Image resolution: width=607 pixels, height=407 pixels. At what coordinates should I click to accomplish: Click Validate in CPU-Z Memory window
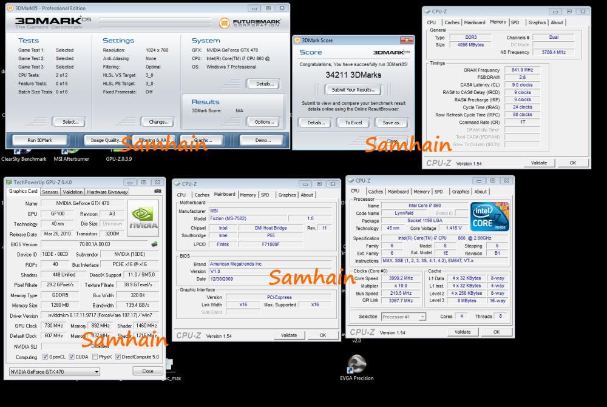539,163
